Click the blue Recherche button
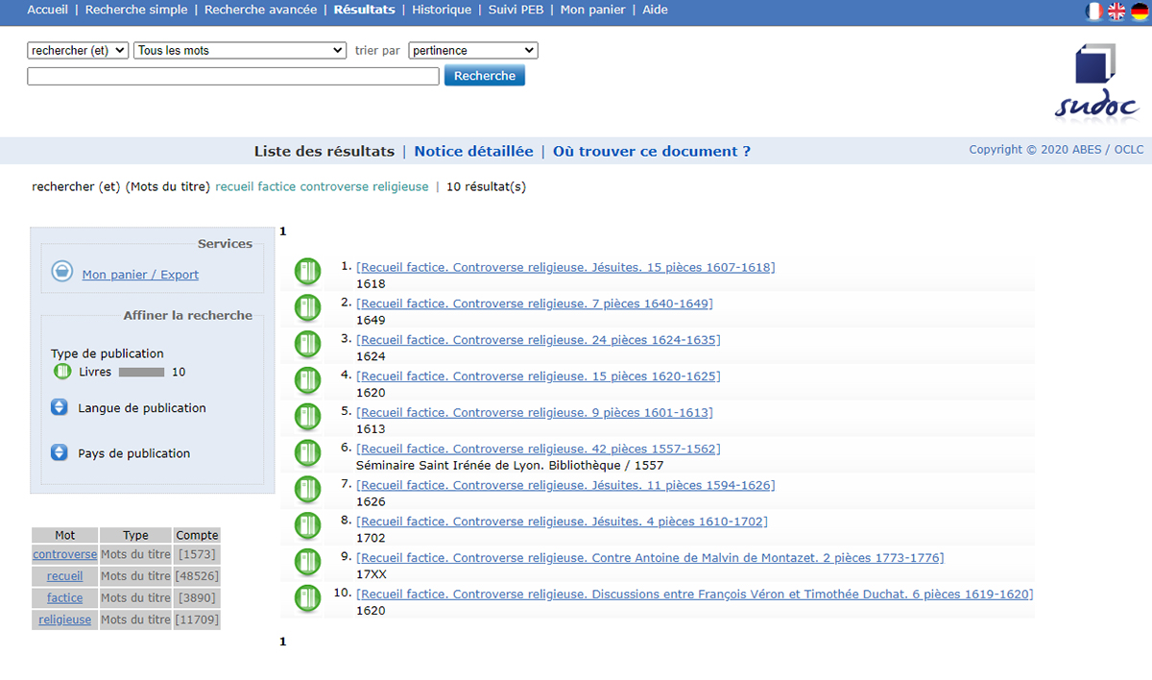The image size is (1152, 680). [x=485, y=76]
